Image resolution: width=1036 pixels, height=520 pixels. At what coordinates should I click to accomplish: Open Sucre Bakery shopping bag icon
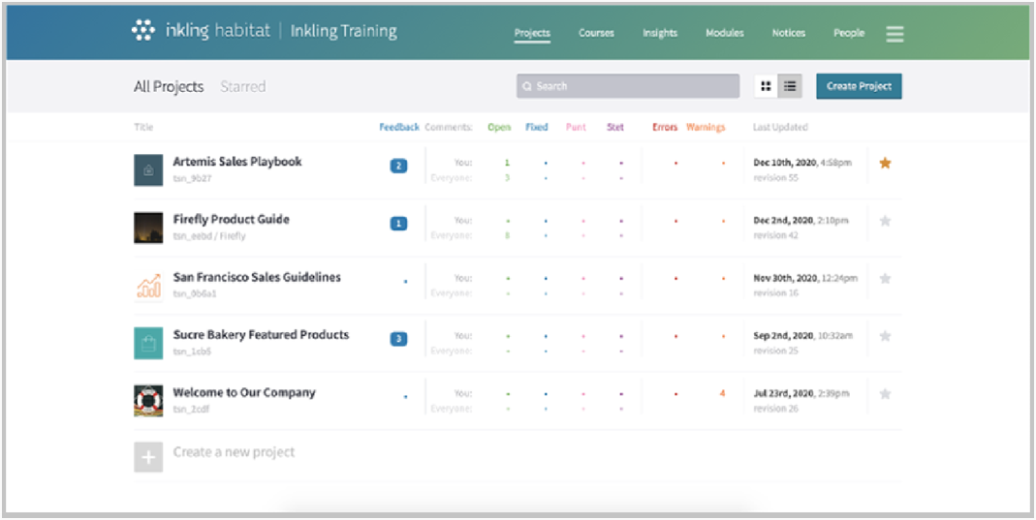148,343
